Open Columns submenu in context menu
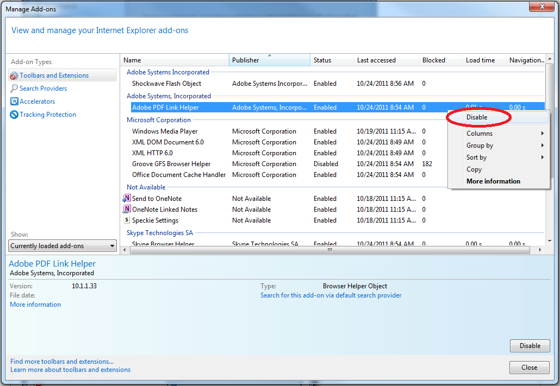 [x=499, y=134]
